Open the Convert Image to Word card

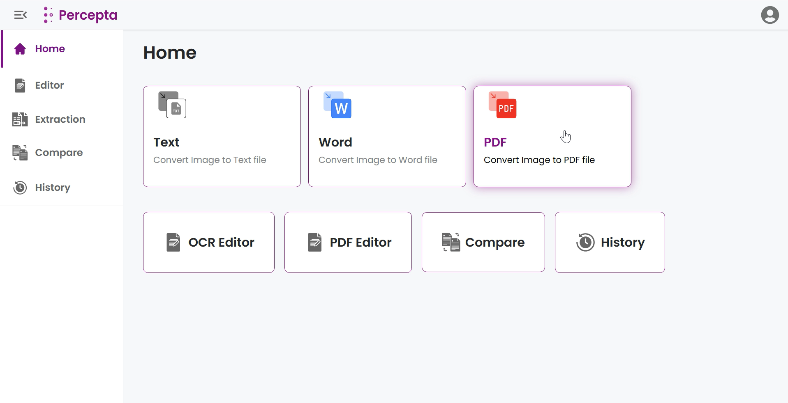[387, 136]
